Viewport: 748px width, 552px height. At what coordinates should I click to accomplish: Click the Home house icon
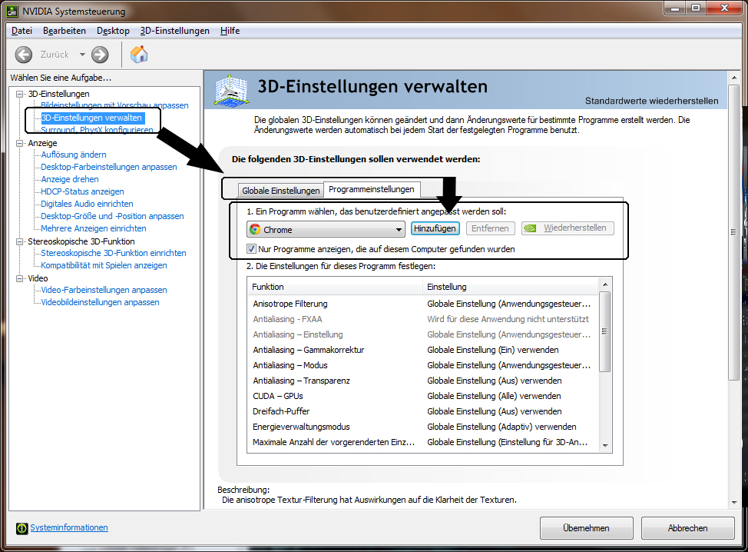[139, 55]
